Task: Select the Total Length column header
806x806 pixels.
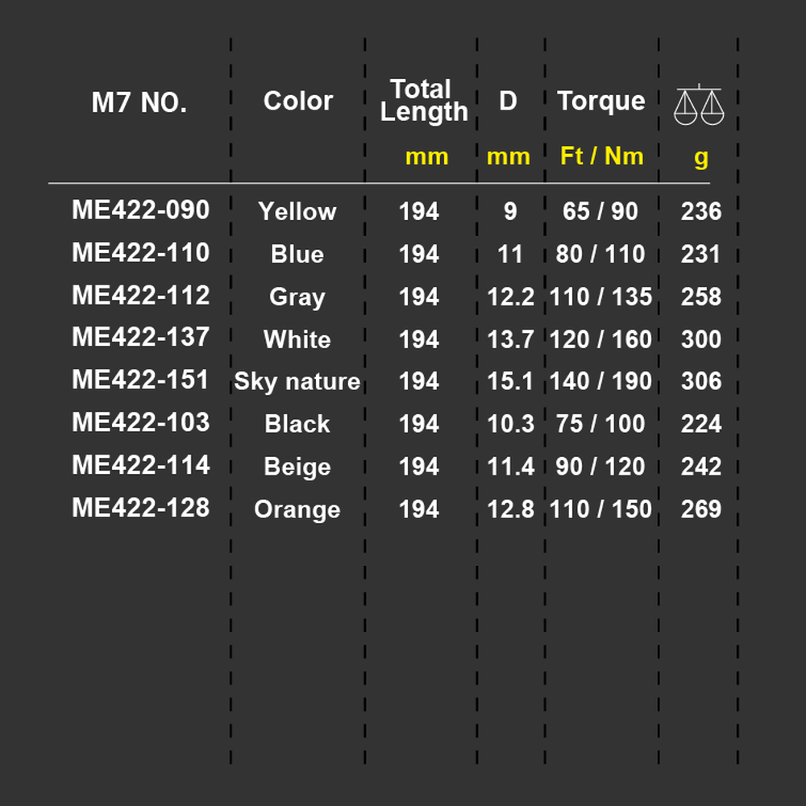Action: (424, 100)
